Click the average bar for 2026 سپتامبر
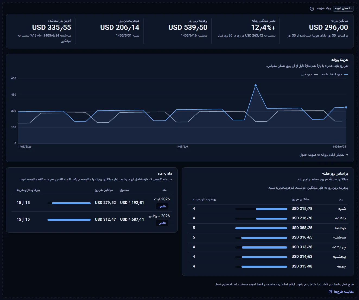Screen dimensions: 359x300 point(69,220)
